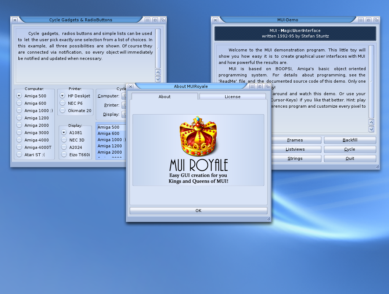
Task: Select list entry "Amiga 1200" in the listview
Action: 112,146
